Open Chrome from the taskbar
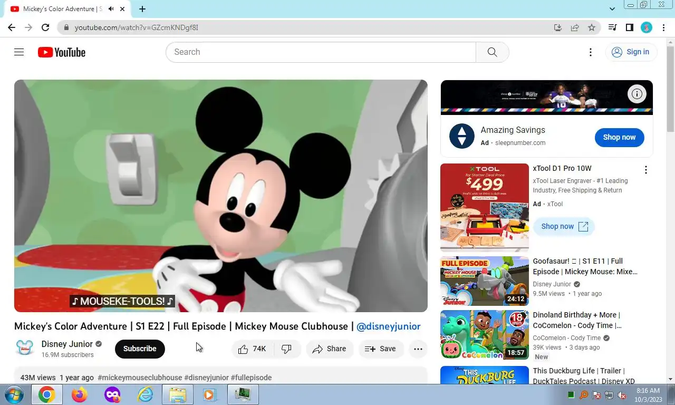Viewport: 675px width, 405px height. click(x=46, y=394)
